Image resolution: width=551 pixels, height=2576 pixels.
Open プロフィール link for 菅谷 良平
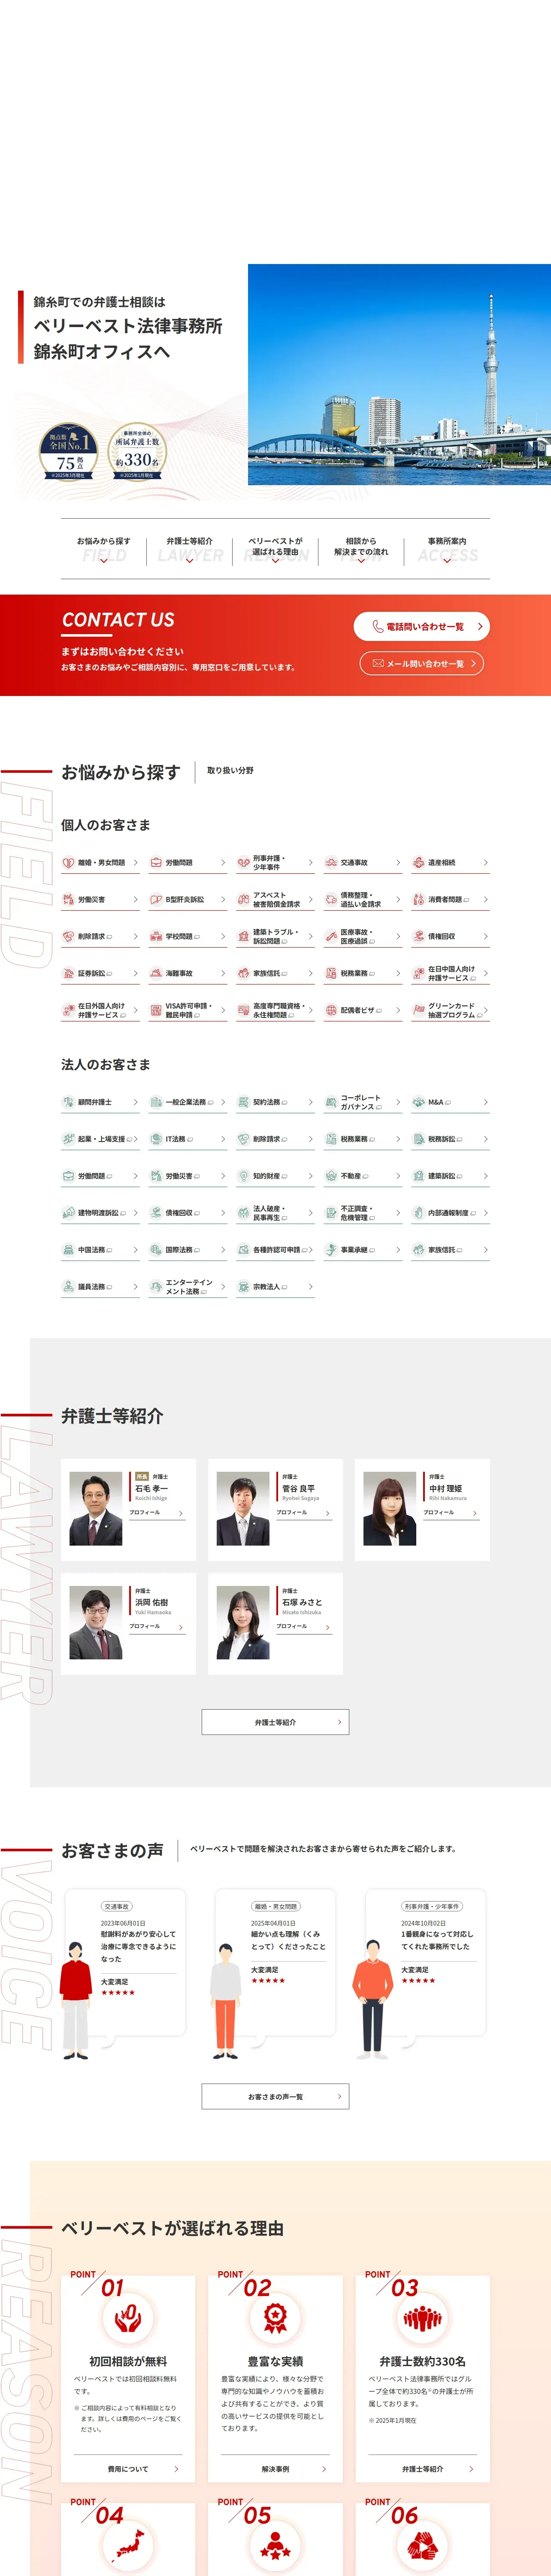(x=304, y=1513)
